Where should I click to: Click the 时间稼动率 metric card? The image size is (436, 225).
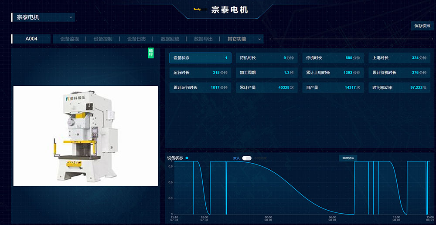click(x=399, y=87)
